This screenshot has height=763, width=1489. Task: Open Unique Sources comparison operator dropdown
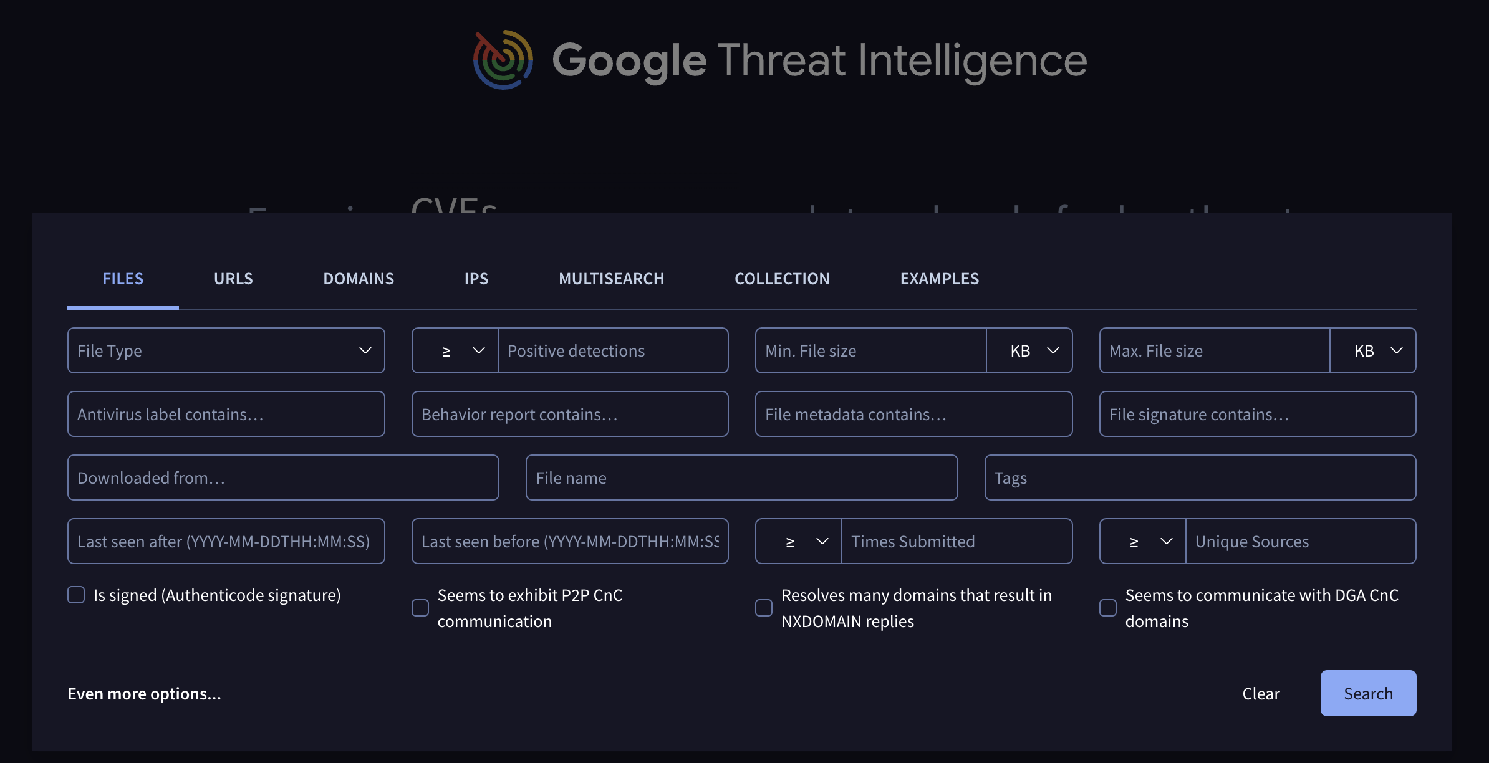point(1143,541)
